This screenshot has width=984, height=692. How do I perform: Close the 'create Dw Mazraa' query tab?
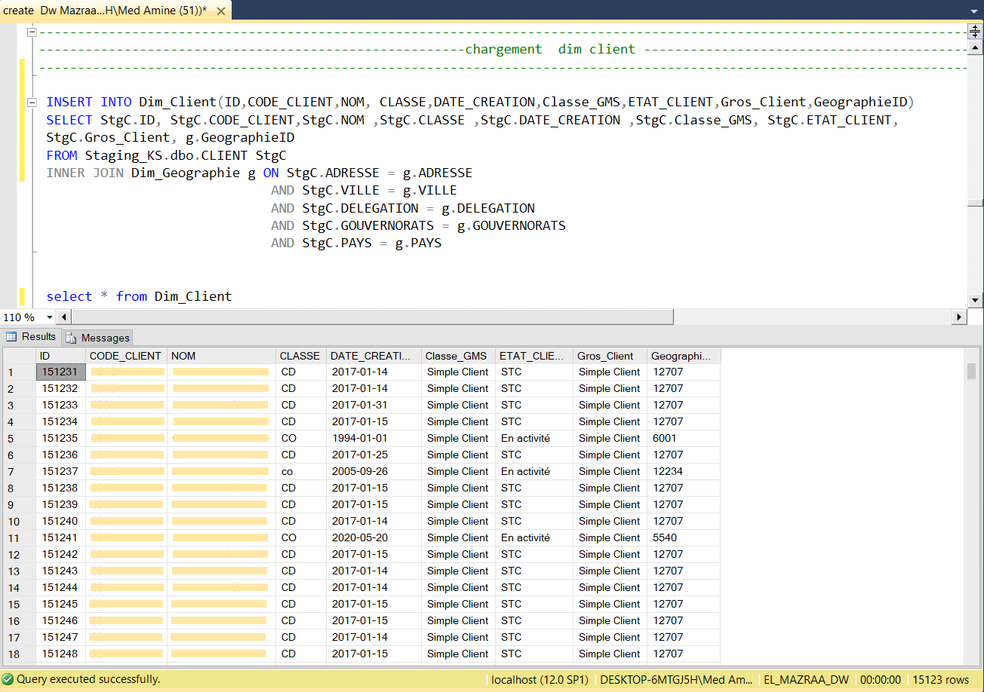pyautogui.click(x=222, y=11)
